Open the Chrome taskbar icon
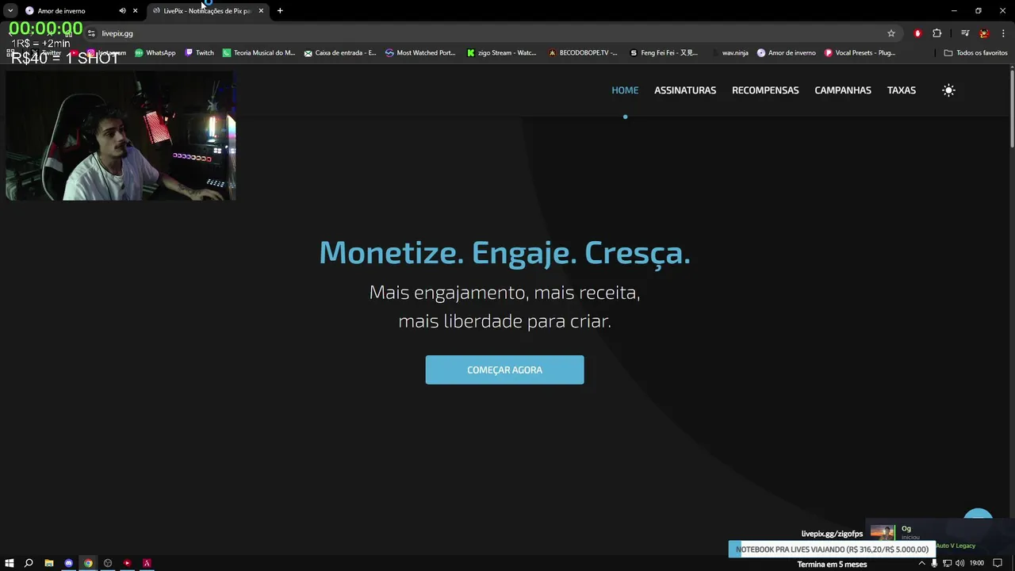1015x571 pixels. 88,563
